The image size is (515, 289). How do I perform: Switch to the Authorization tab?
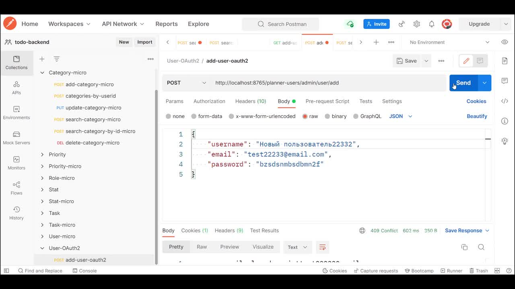click(209, 101)
